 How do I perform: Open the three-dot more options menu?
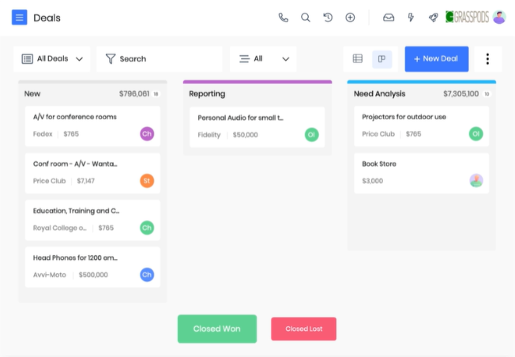[x=487, y=58]
